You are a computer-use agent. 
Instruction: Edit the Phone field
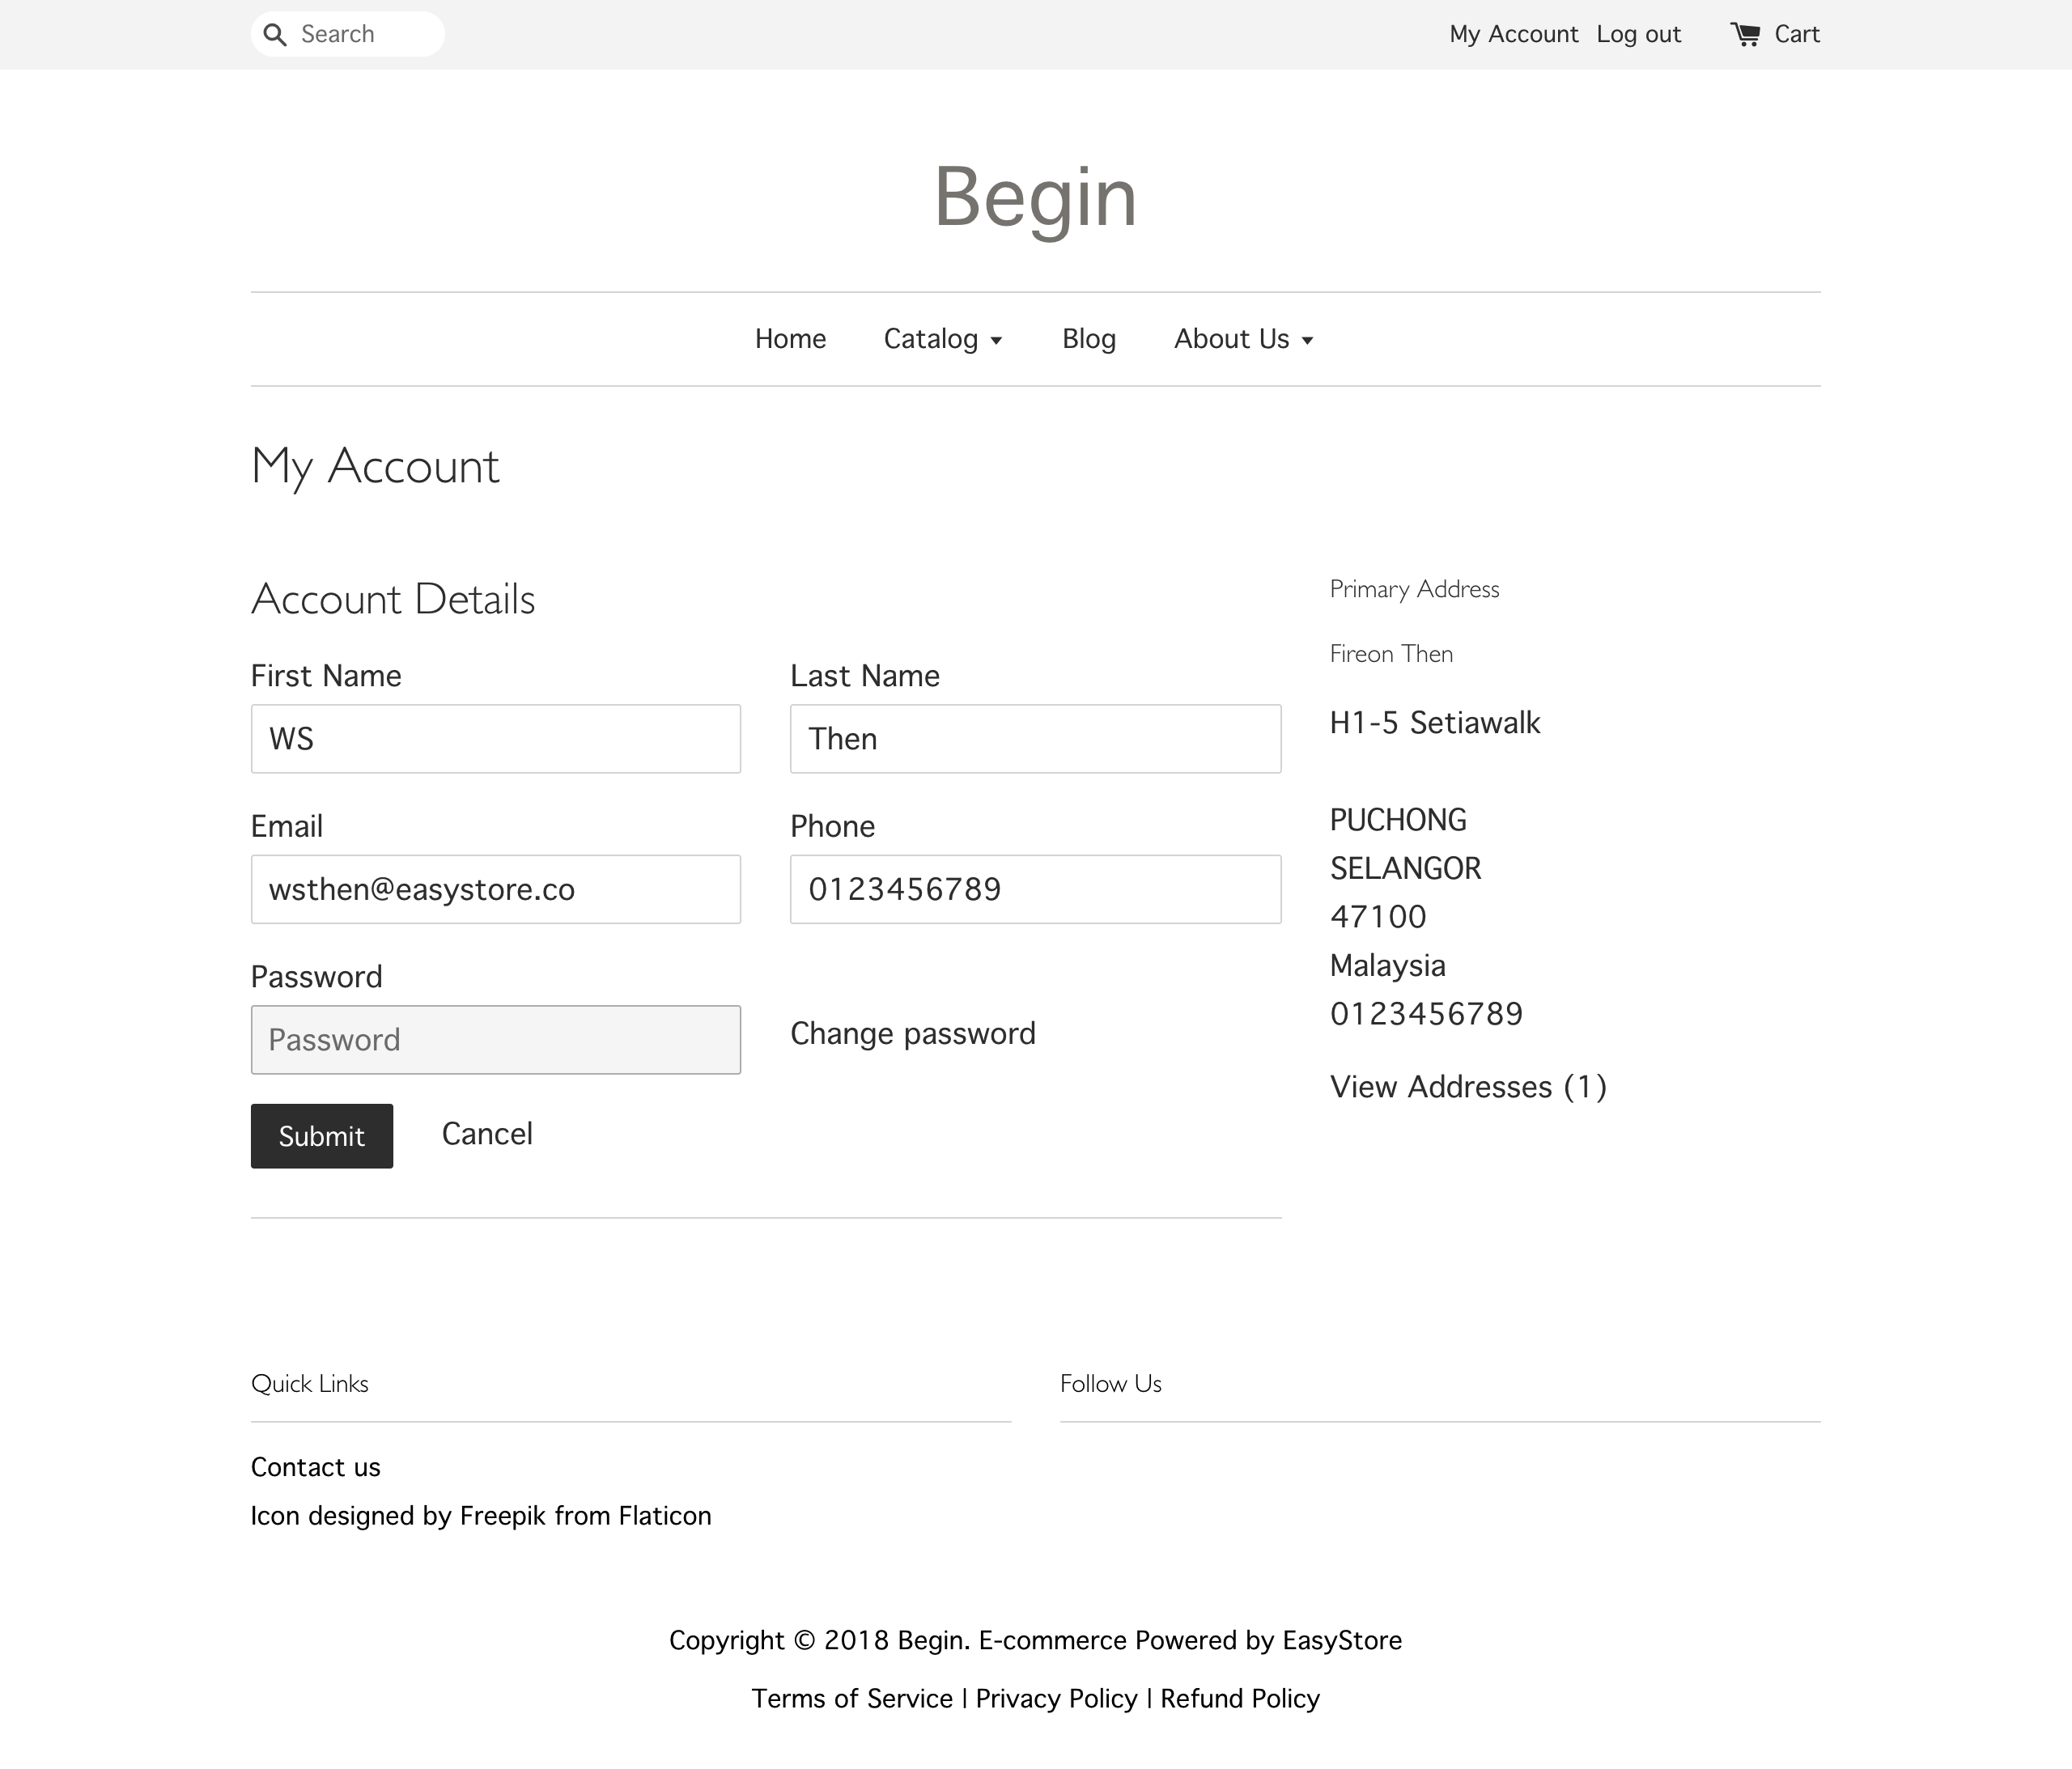pos(1035,889)
